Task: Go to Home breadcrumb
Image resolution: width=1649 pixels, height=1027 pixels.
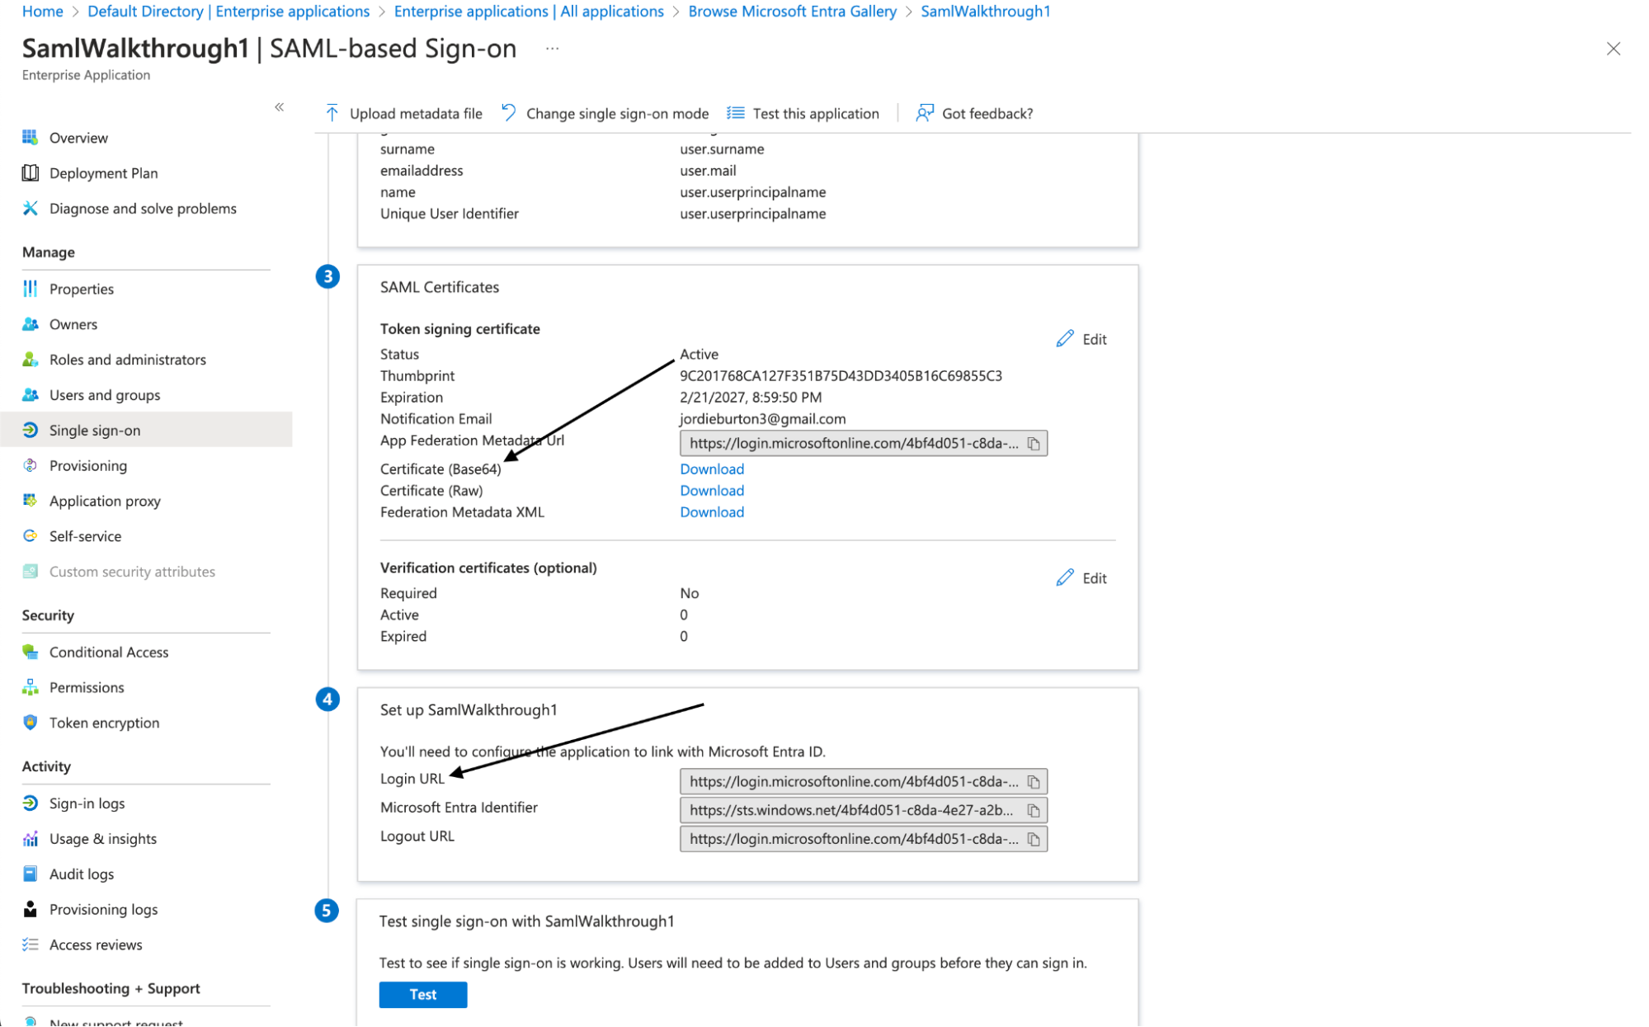Action: click(x=42, y=12)
